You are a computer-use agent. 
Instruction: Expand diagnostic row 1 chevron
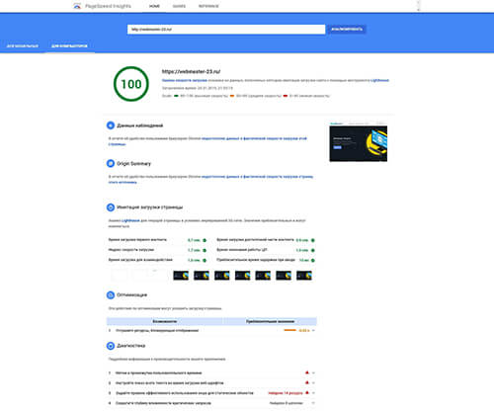coord(313,372)
